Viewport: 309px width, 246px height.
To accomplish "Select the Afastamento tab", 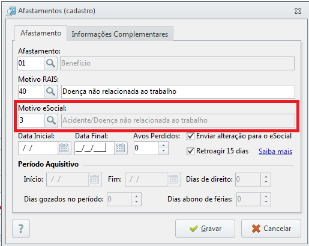I will [x=41, y=33].
